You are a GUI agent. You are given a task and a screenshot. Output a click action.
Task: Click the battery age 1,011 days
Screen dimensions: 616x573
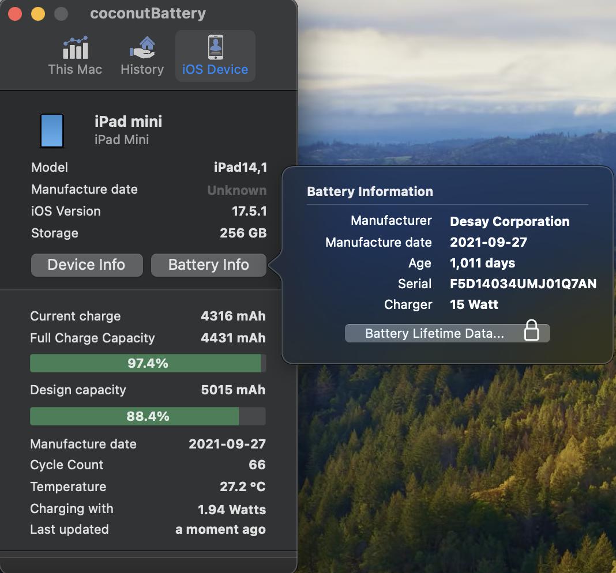(x=482, y=263)
